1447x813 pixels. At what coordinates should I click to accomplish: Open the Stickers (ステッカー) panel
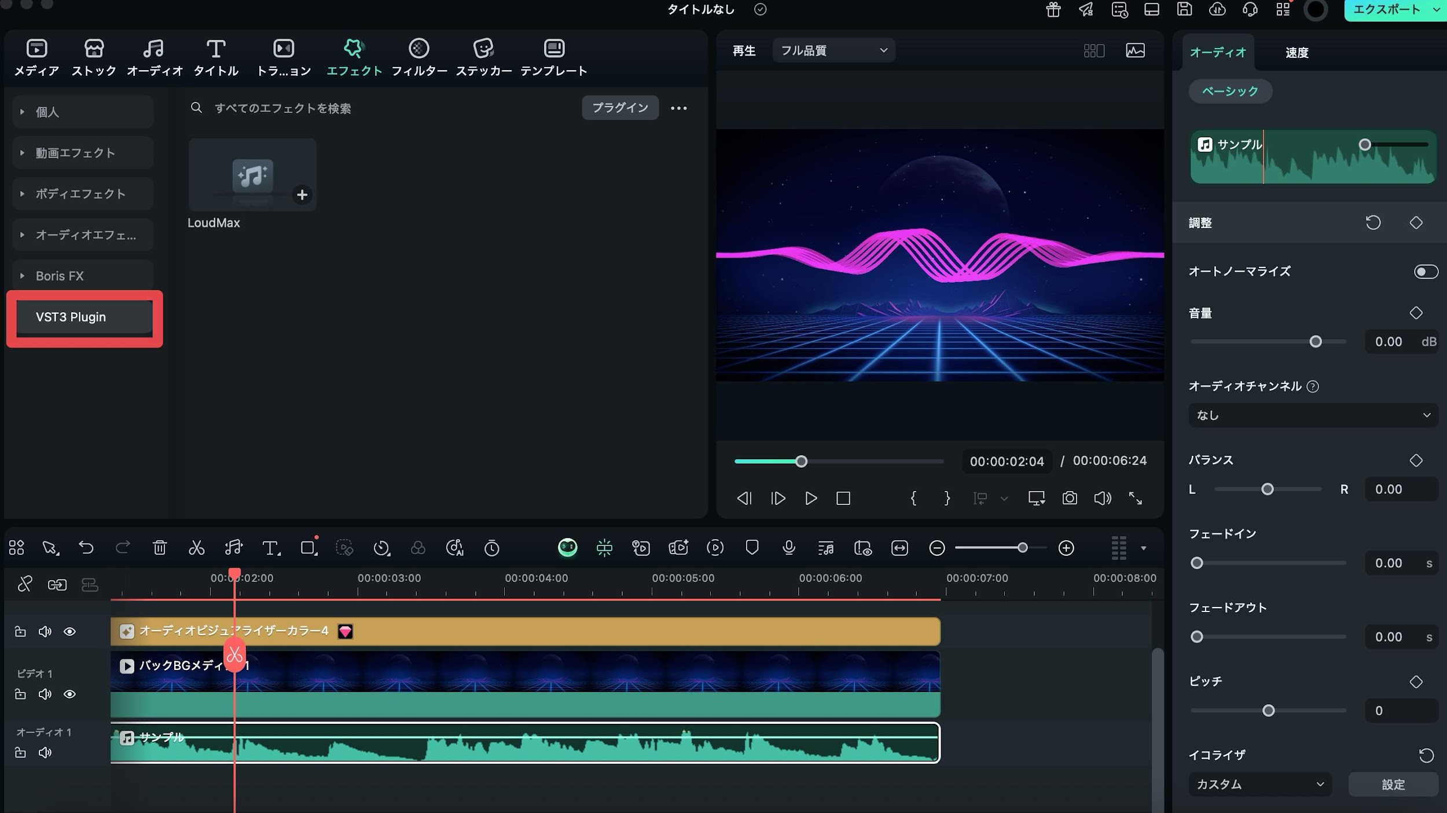pyautogui.click(x=483, y=57)
